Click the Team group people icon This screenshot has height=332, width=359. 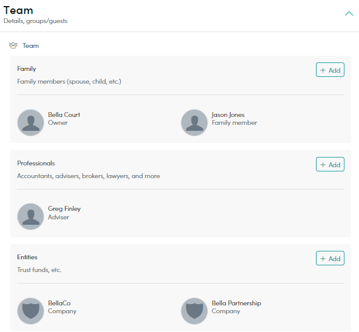13,45
